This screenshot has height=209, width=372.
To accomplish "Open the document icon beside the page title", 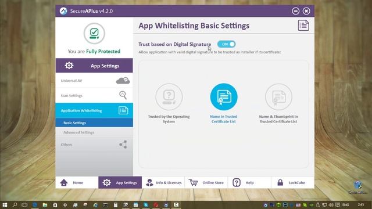I will pos(303,26).
